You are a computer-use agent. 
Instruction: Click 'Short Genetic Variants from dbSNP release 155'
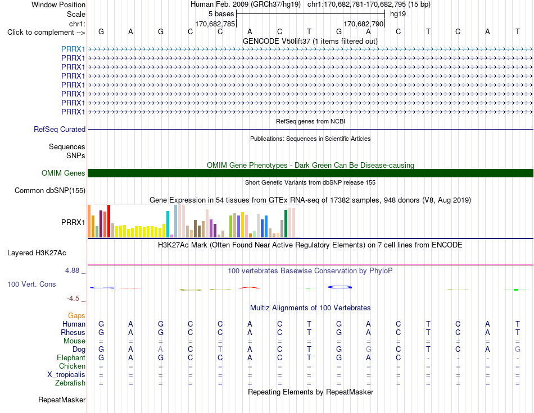(310, 182)
